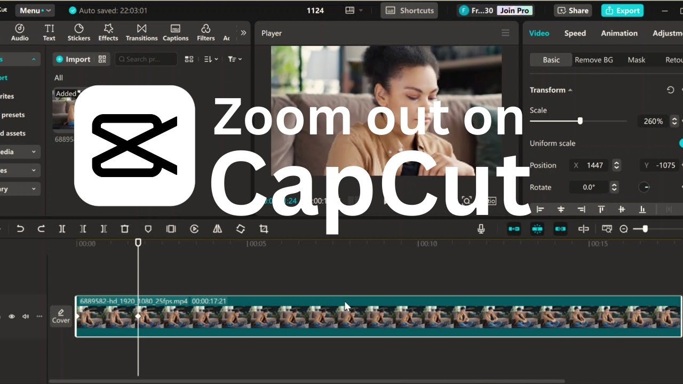Show more media tools with double chevron
This screenshot has width=683, height=384.
[x=243, y=33]
